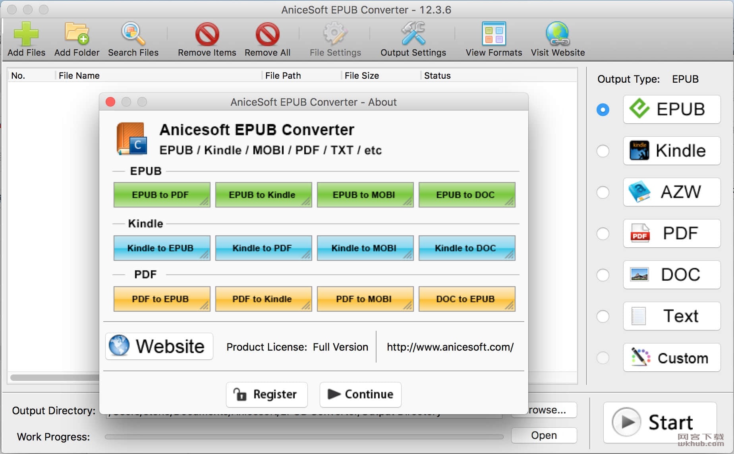Click the PDF to MOBI button
The image size is (734, 454).
[365, 299]
